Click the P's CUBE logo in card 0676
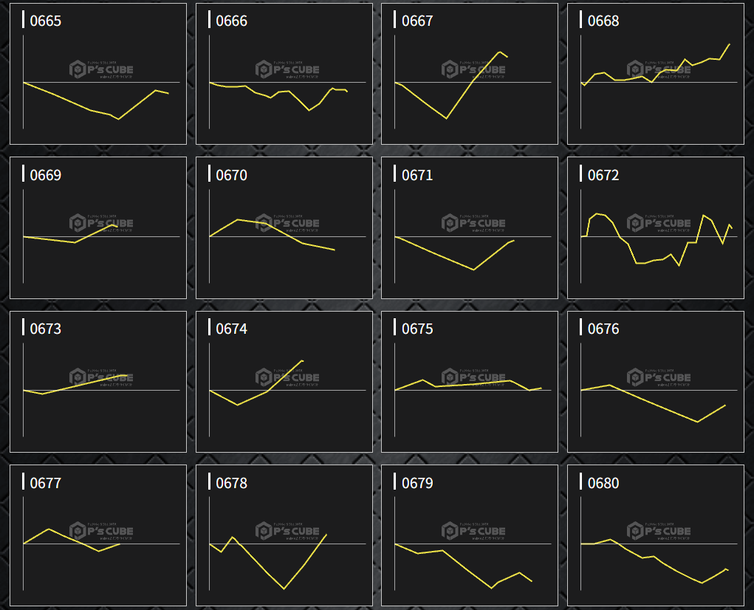 point(659,377)
